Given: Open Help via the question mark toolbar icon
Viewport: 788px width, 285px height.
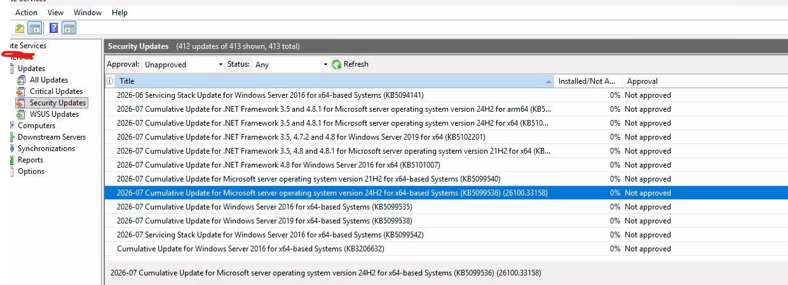Looking at the screenshot, I should (x=54, y=28).
